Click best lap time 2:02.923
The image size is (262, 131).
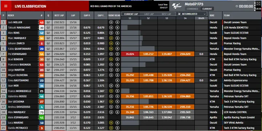59,22
